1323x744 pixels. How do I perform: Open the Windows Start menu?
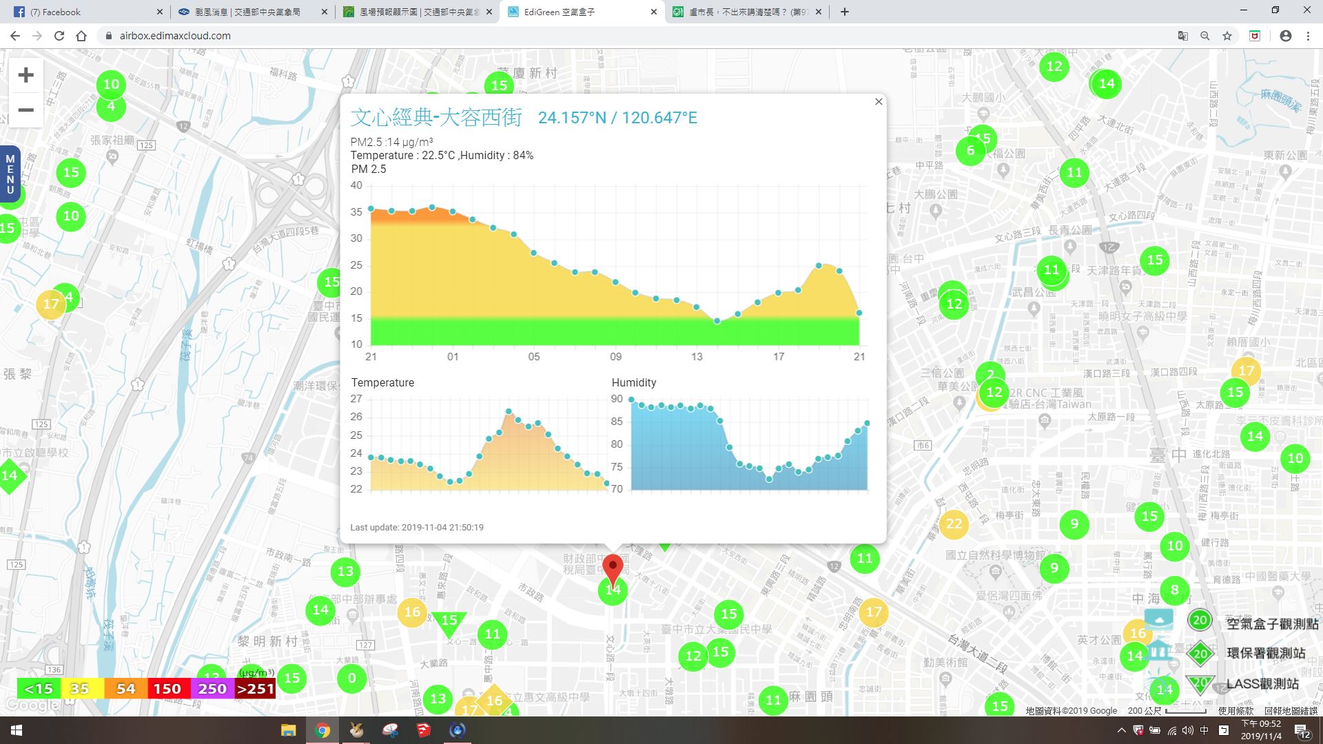pyautogui.click(x=17, y=730)
